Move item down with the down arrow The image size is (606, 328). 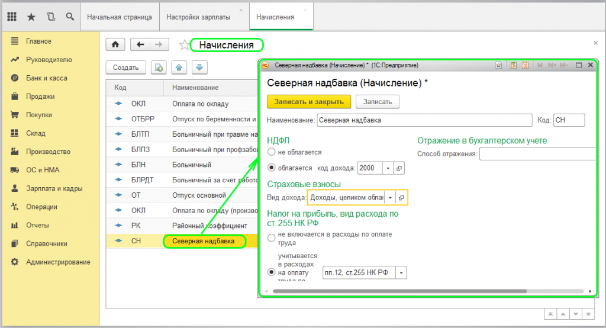coord(199,67)
